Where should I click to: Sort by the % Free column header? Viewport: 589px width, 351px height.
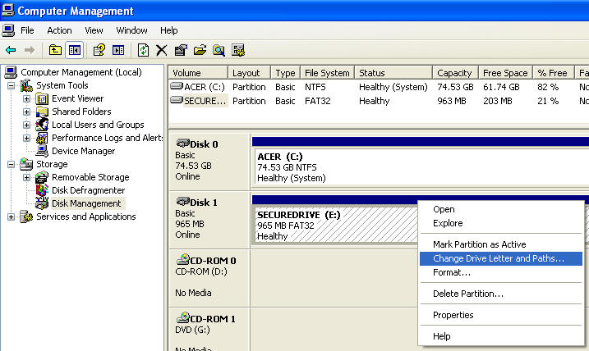[554, 73]
